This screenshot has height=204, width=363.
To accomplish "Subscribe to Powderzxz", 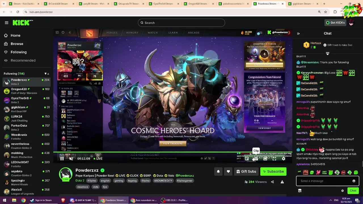I will [x=273, y=171].
